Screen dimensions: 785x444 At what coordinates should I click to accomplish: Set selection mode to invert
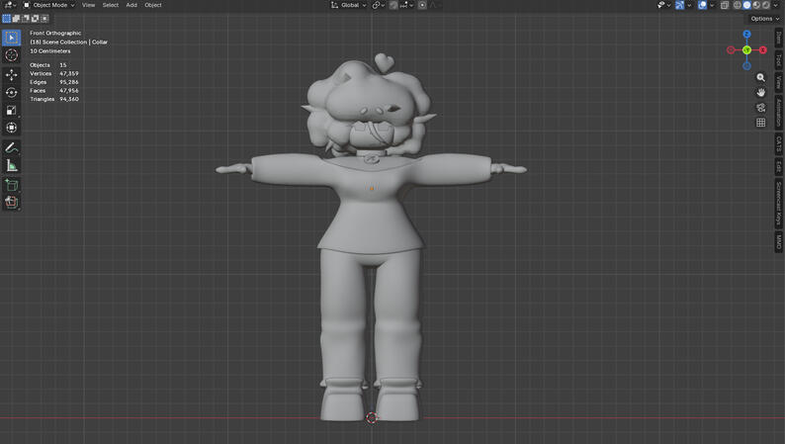(35, 19)
